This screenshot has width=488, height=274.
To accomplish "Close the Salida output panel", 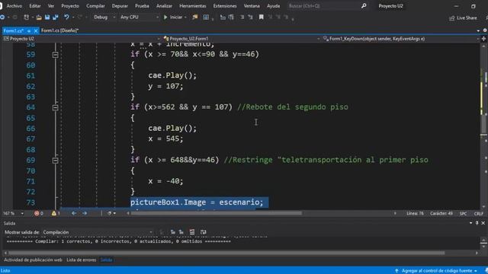I will [483, 223].
